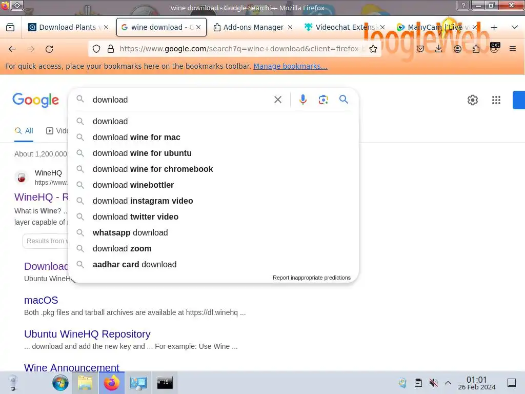Toggle the muted volume tray icon
This screenshot has height=394, width=525.
pyautogui.click(x=433, y=383)
